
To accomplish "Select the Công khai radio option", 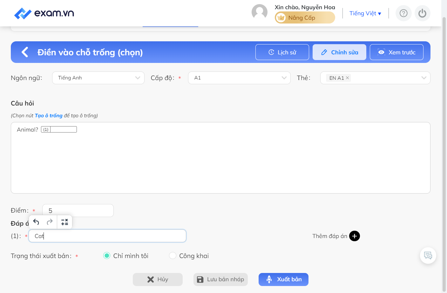I will (x=173, y=256).
